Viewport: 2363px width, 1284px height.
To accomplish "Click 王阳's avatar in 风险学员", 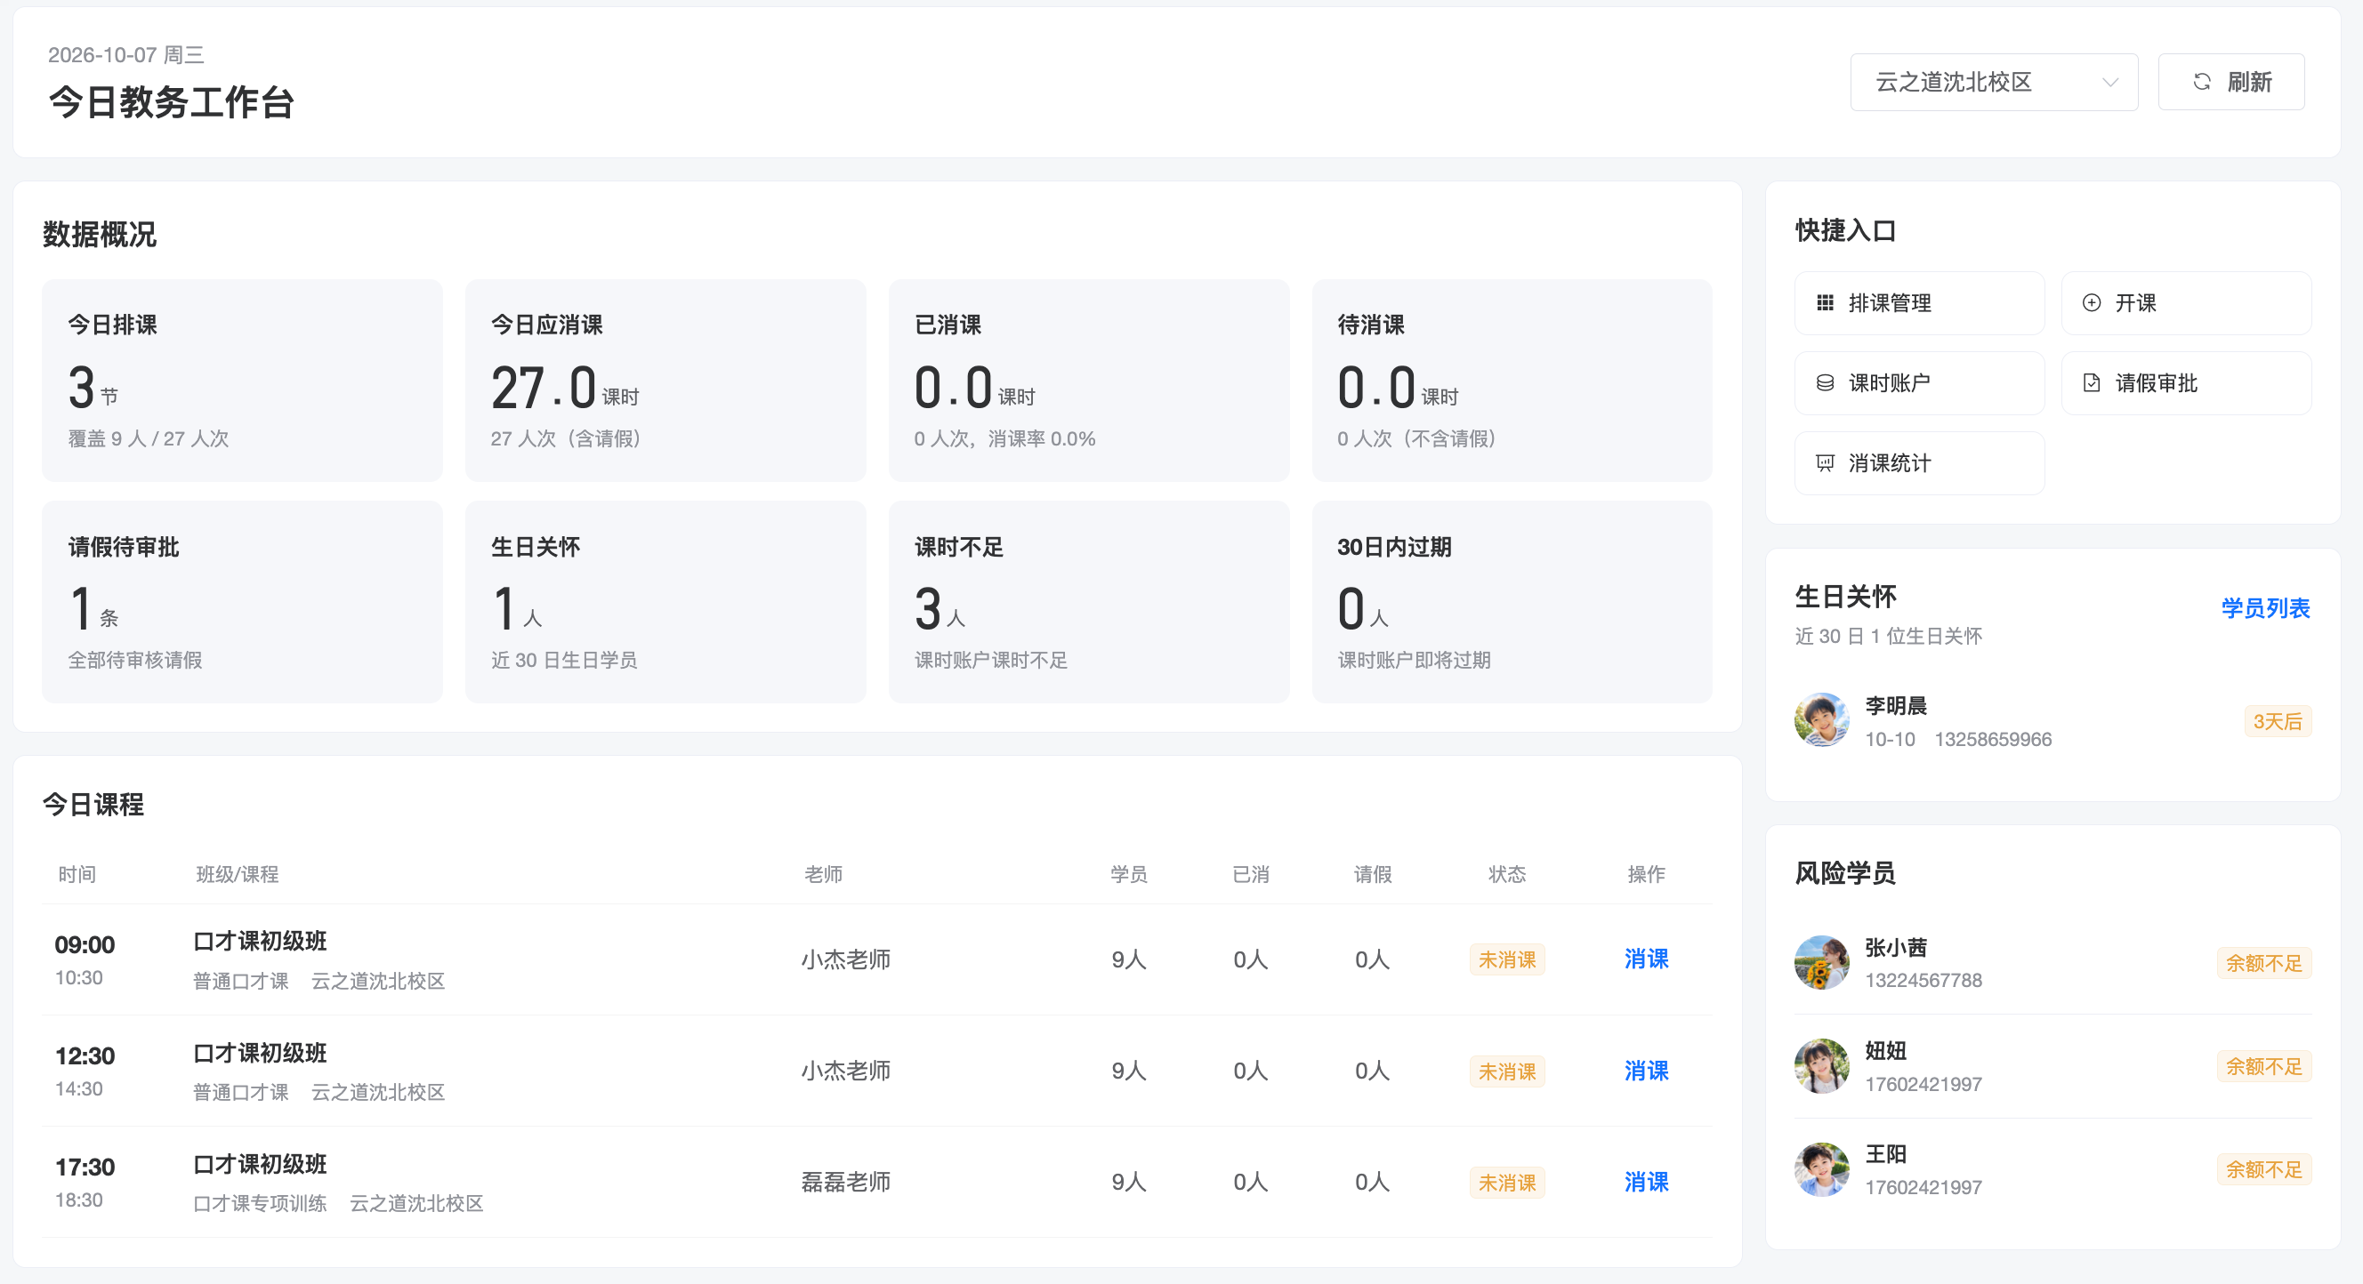I will (1822, 1169).
